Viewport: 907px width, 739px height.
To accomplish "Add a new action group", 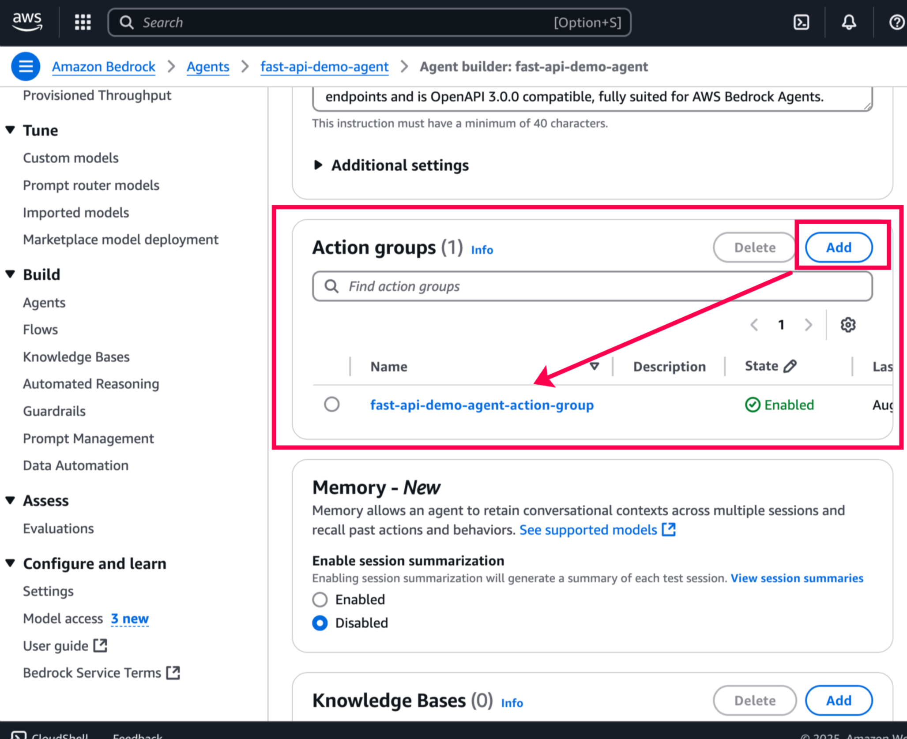I will (838, 248).
